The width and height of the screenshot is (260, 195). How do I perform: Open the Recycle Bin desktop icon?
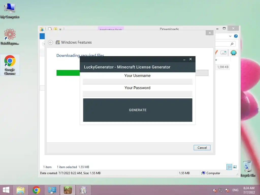point(248,169)
